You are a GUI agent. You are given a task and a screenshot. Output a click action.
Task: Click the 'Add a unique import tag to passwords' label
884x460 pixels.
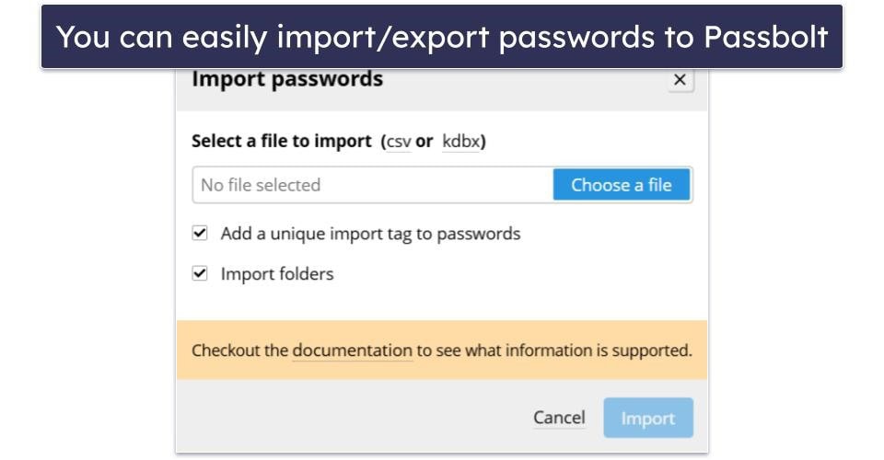pyautogui.click(x=370, y=234)
